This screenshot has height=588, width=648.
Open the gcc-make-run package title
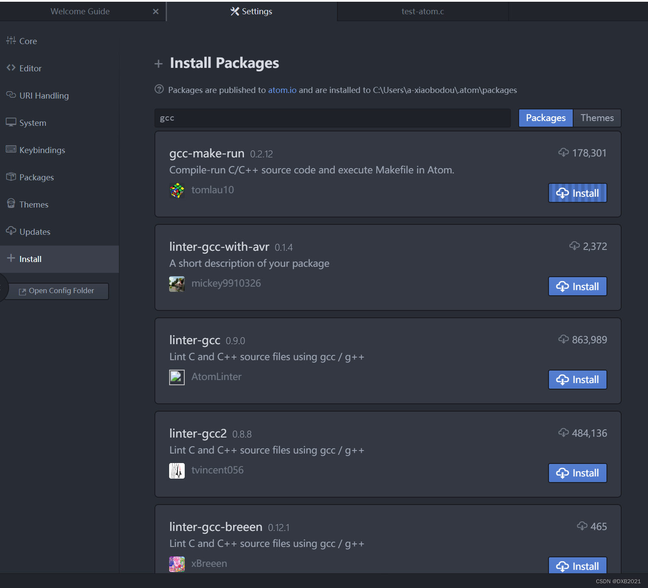207,153
